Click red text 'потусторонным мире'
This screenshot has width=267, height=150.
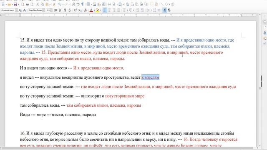point(125,96)
